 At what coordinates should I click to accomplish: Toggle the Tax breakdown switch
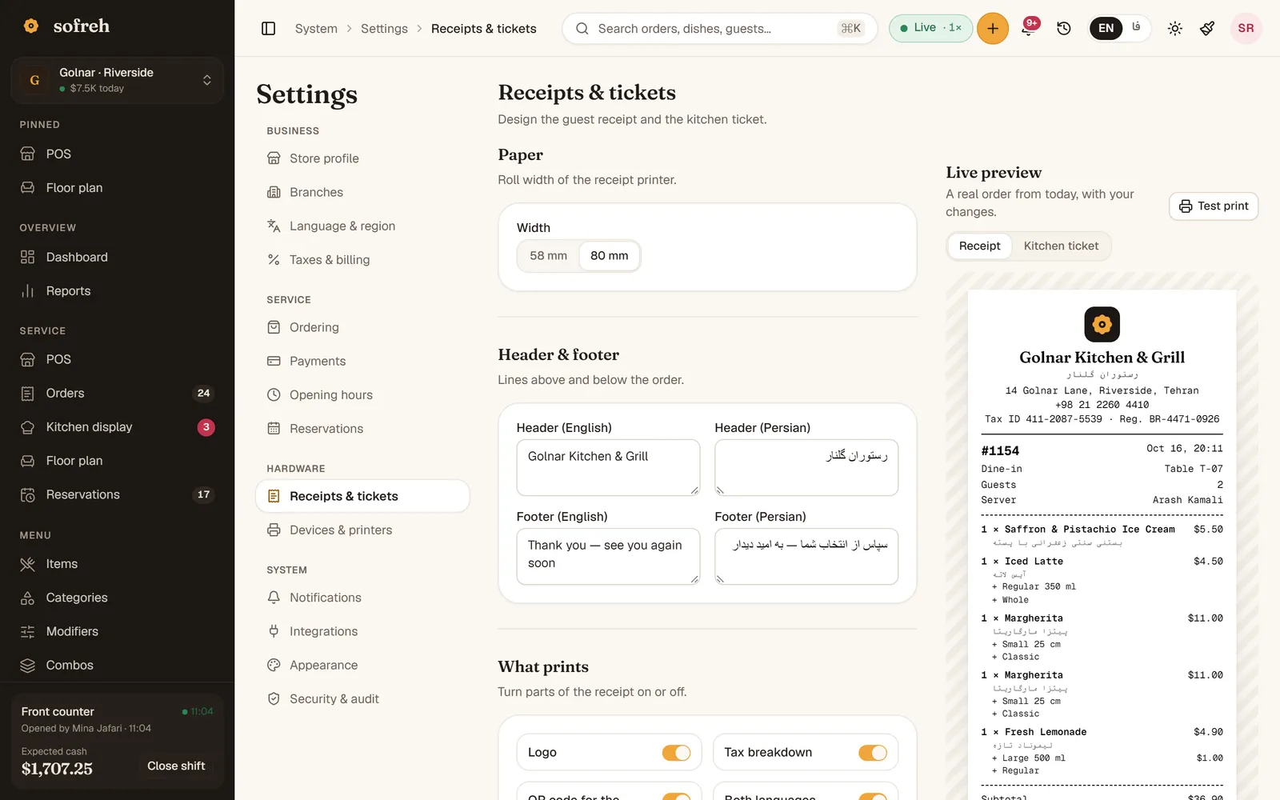tap(873, 753)
